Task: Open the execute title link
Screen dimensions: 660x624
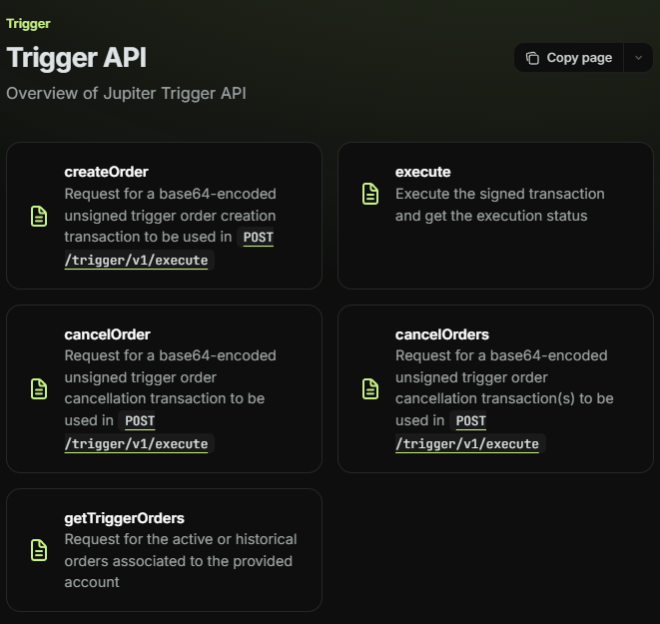Action: 422,172
